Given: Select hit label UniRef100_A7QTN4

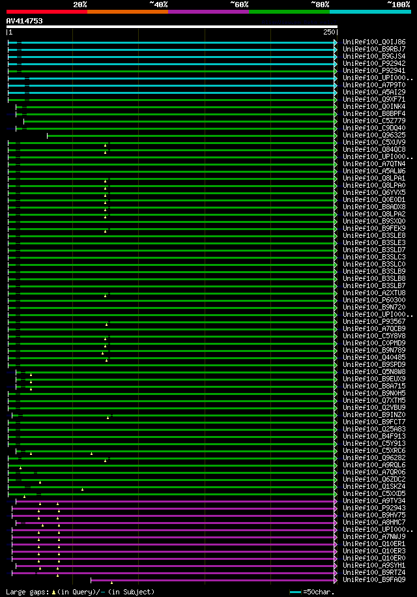Looking at the screenshot, I should click(374, 164).
